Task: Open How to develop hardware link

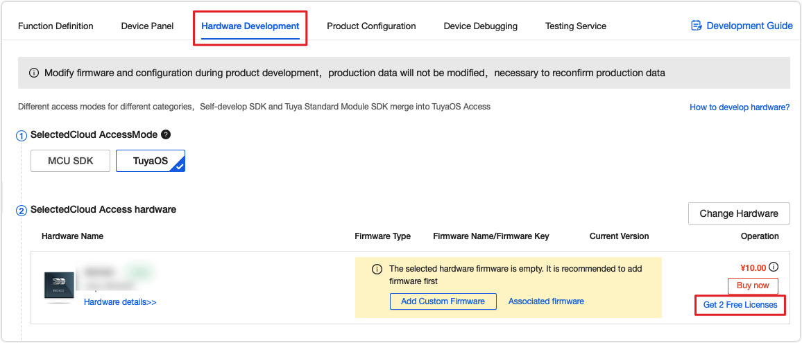Action: click(740, 107)
